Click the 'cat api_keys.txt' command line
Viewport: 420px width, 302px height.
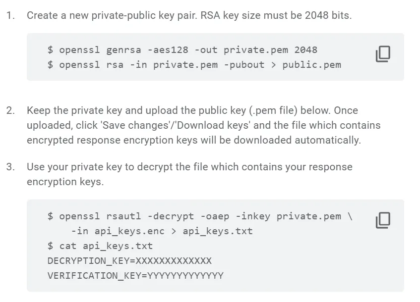point(100,246)
